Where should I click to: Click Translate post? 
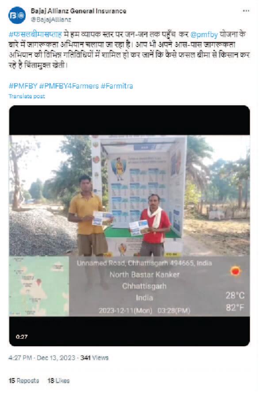pyautogui.click(x=27, y=97)
